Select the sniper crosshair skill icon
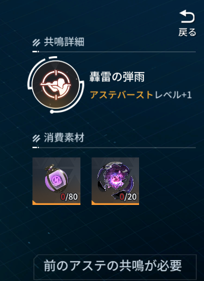This screenshot has width=204, height=281. coord(56,85)
